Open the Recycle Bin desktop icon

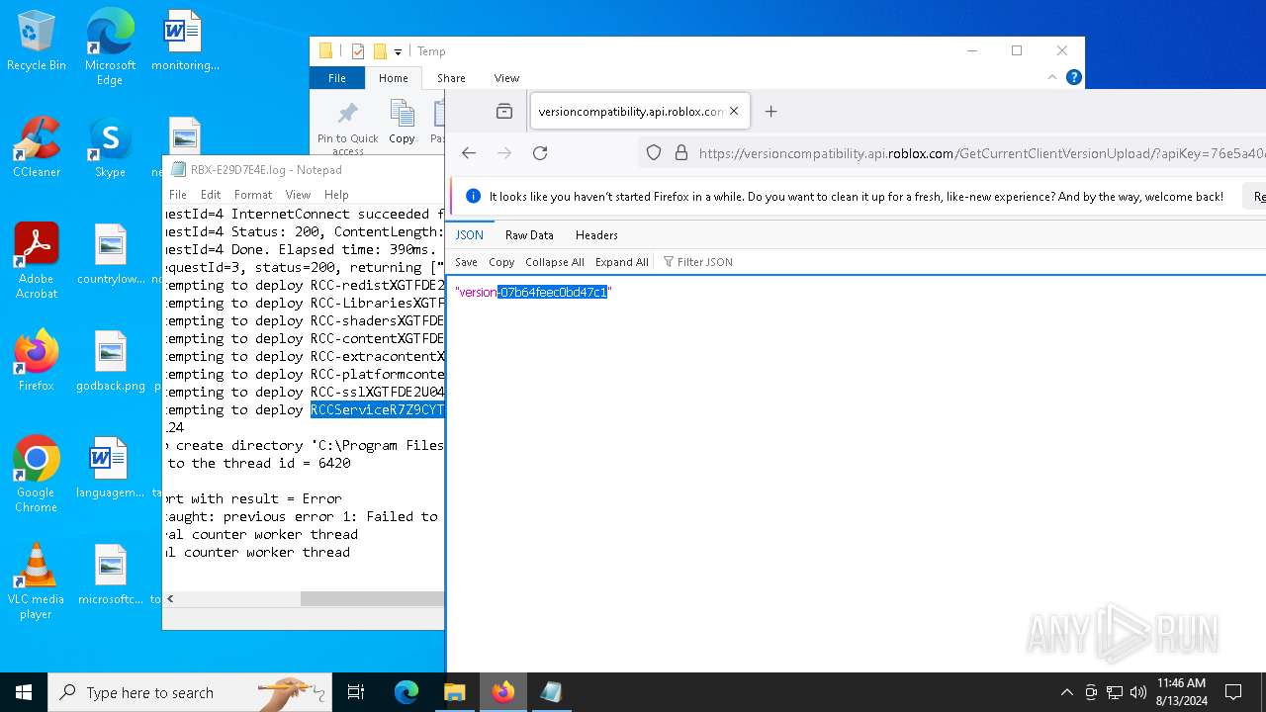pyautogui.click(x=37, y=42)
